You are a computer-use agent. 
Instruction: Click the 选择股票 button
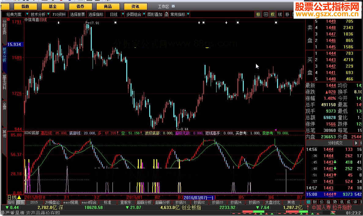[x=77, y=14]
